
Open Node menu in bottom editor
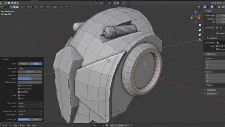coord(34,125)
